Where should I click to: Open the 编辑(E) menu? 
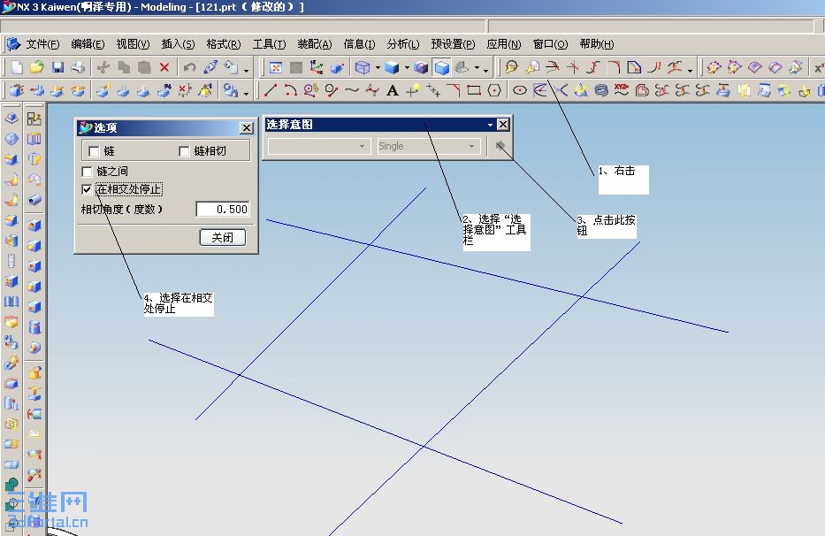click(88, 44)
